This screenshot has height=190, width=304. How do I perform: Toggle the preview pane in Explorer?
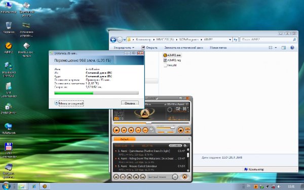tap(284, 48)
